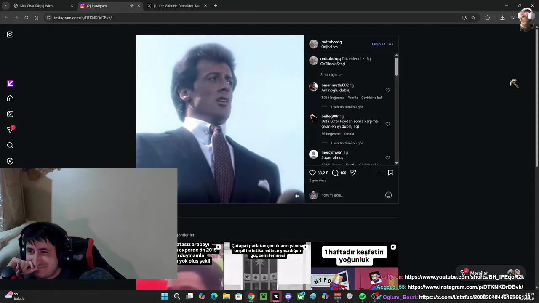539x303 pixels.
Task: Open Minecraft from the taskbar
Action: (x=264, y=296)
